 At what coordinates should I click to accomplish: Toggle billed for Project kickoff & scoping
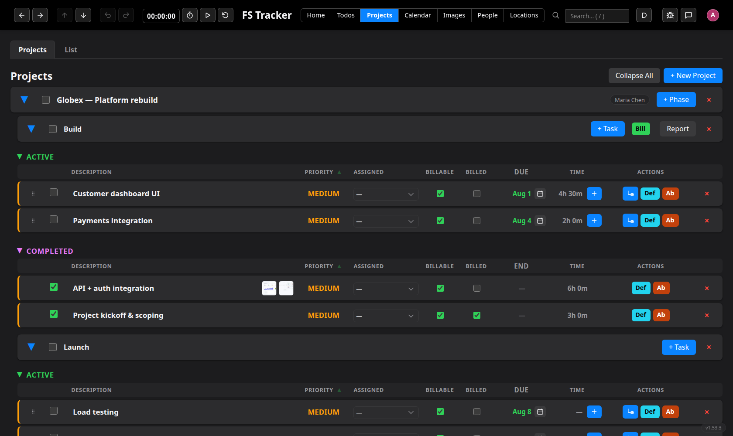click(477, 315)
